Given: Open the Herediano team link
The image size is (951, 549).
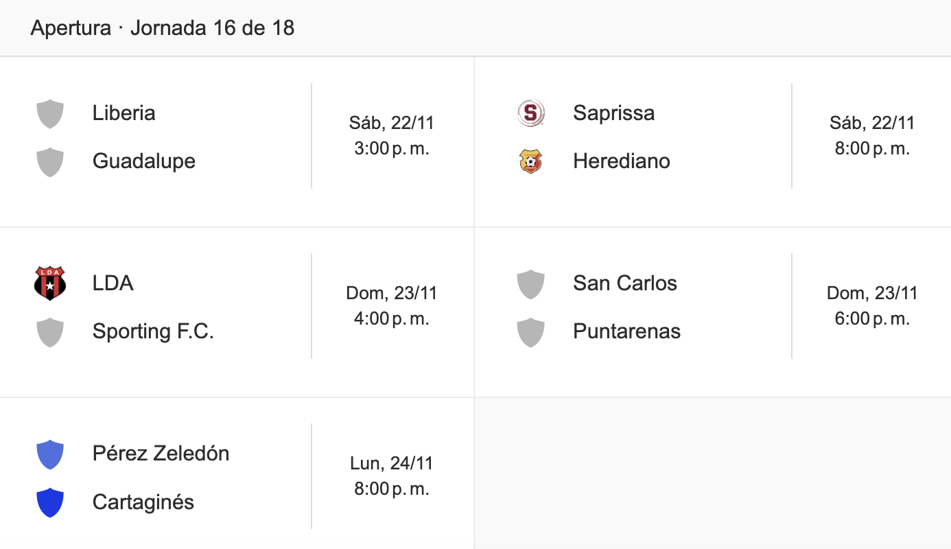Looking at the screenshot, I should click(622, 161).
